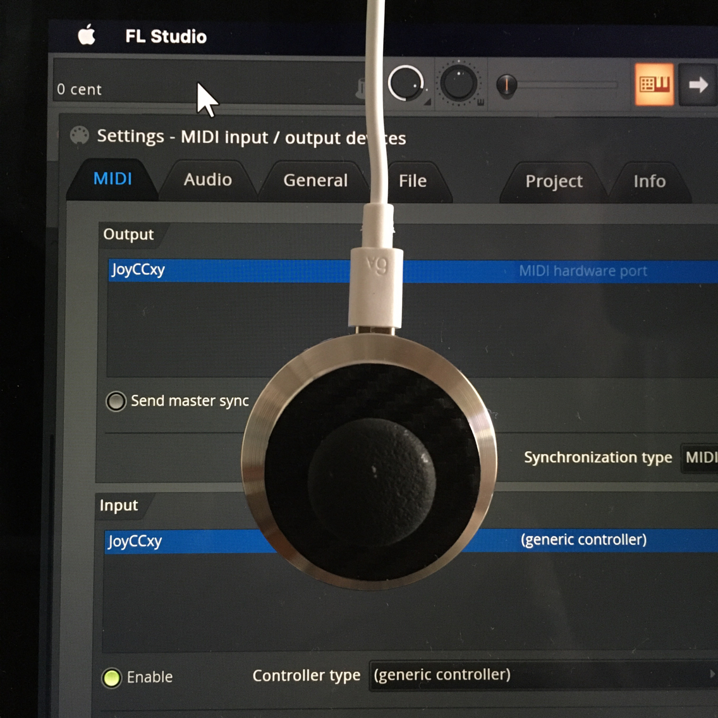This screenshot has height=718, width=718.
Task: Open the Project settings tab
Action: (x=554, y=181)
